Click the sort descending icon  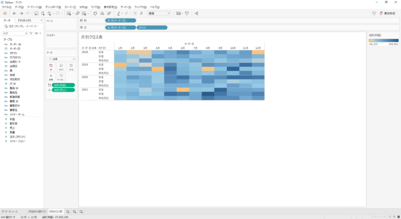click(109, 13)
